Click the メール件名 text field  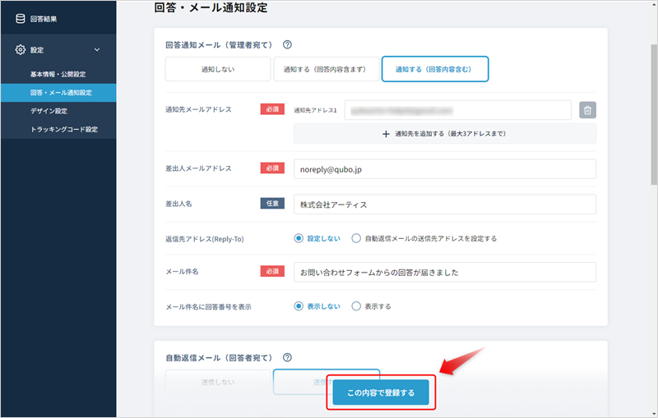coord(444,272)
